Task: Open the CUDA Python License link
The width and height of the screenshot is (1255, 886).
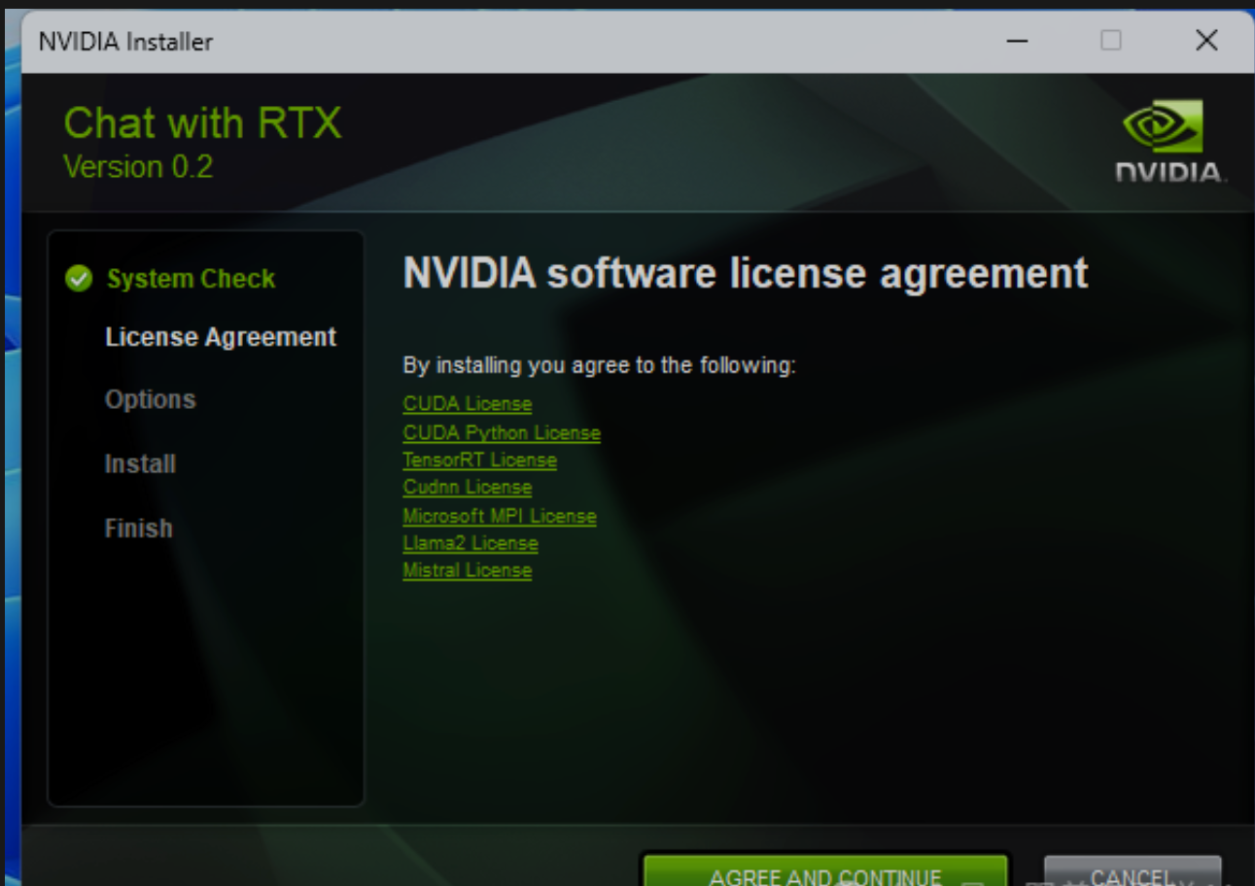Action: click(502, 432)
